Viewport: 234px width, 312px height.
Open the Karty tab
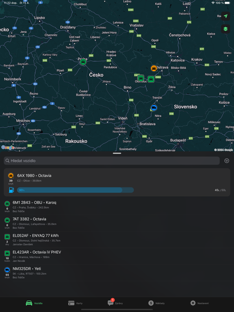coord(75,303)
